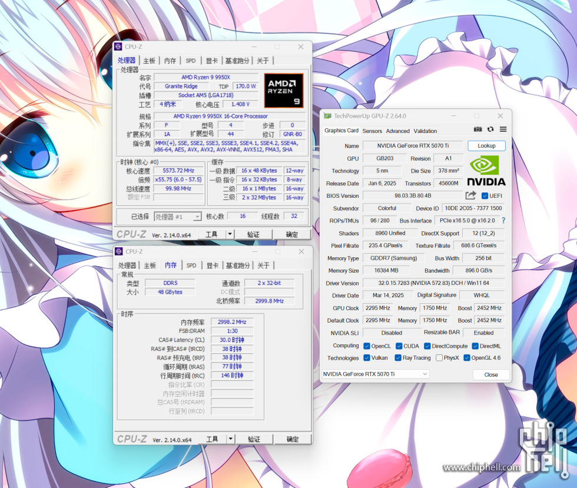Click the BIOS Version field 98.03.3B.80.4B
Screen dimensions: 577x488
(x=413, y=196)
